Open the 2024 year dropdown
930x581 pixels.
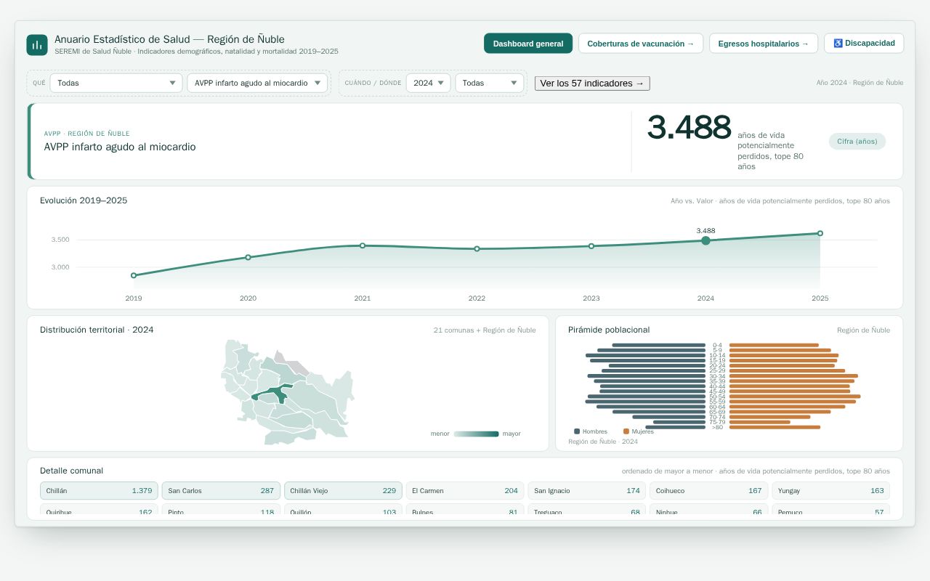(428, 83)
